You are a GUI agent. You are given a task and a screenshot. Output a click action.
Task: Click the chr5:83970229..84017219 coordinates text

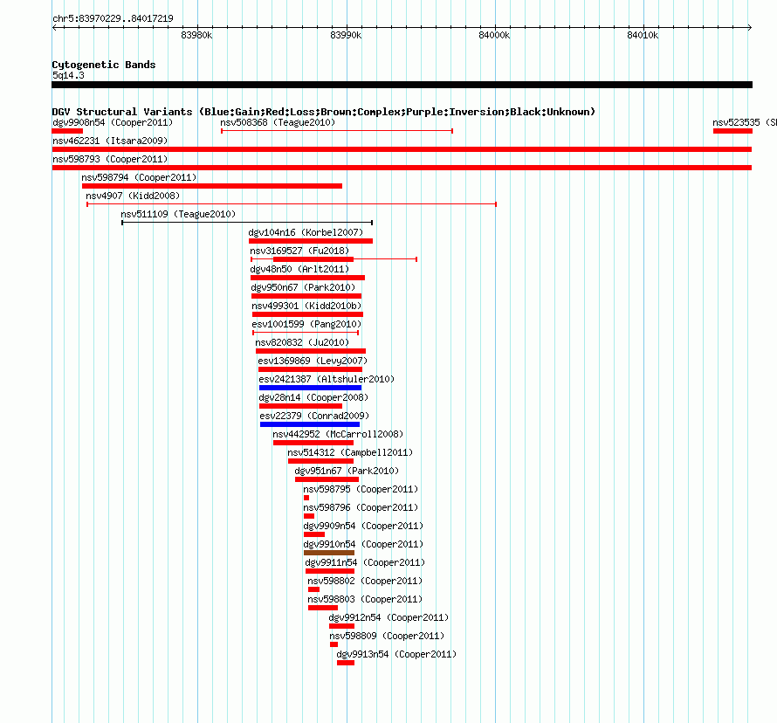pyautogui.click(x=113, y=18)
